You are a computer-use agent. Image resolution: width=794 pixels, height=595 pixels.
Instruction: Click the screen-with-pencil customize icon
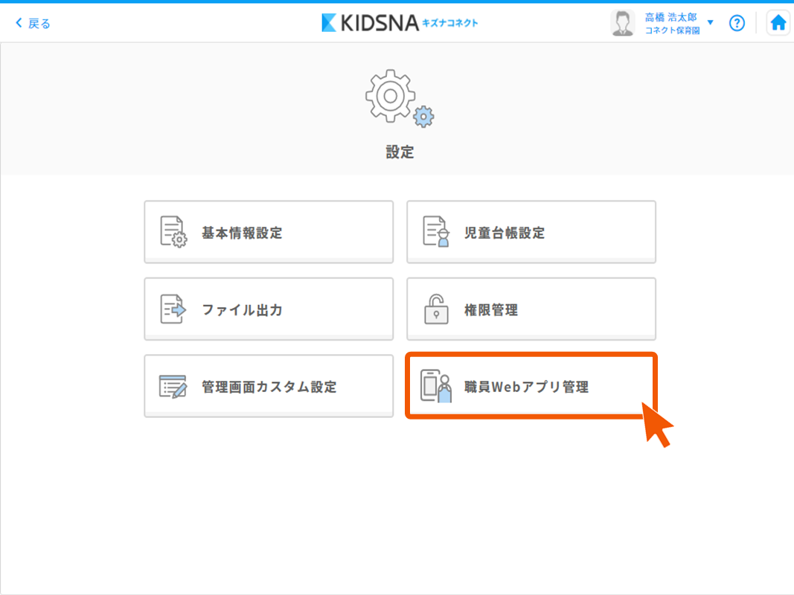pos(173,387)
